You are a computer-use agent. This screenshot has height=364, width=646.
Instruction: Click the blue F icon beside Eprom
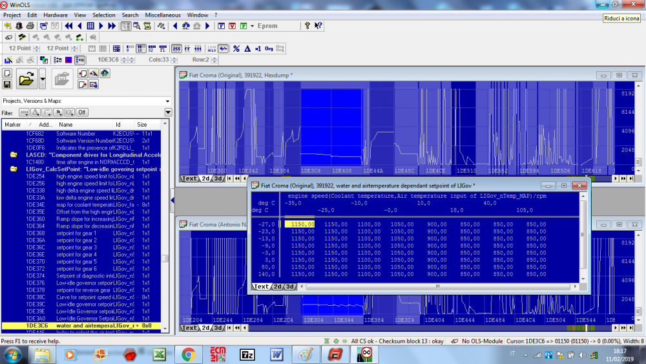tap(221, 26)
